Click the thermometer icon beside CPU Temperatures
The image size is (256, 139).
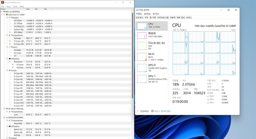(10, 35)
